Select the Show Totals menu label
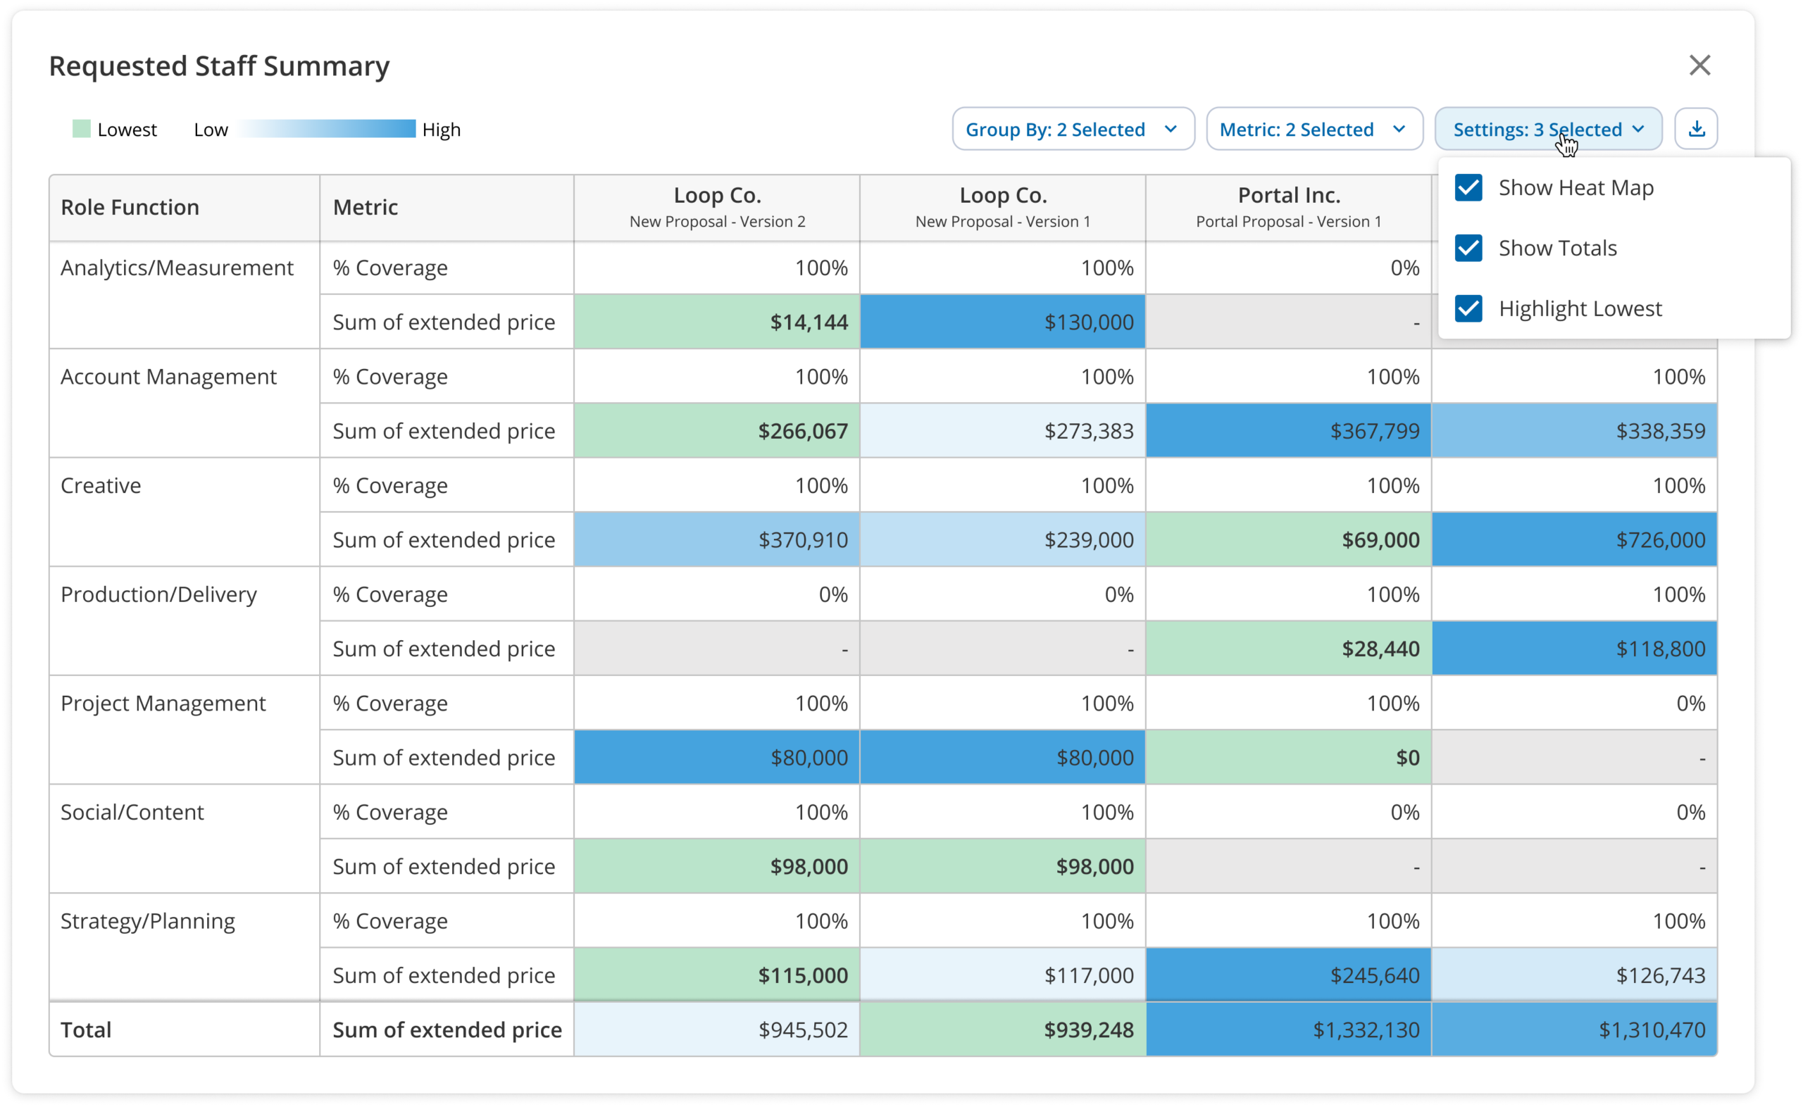The image size is (1803, 1107). pos(1557,248)
